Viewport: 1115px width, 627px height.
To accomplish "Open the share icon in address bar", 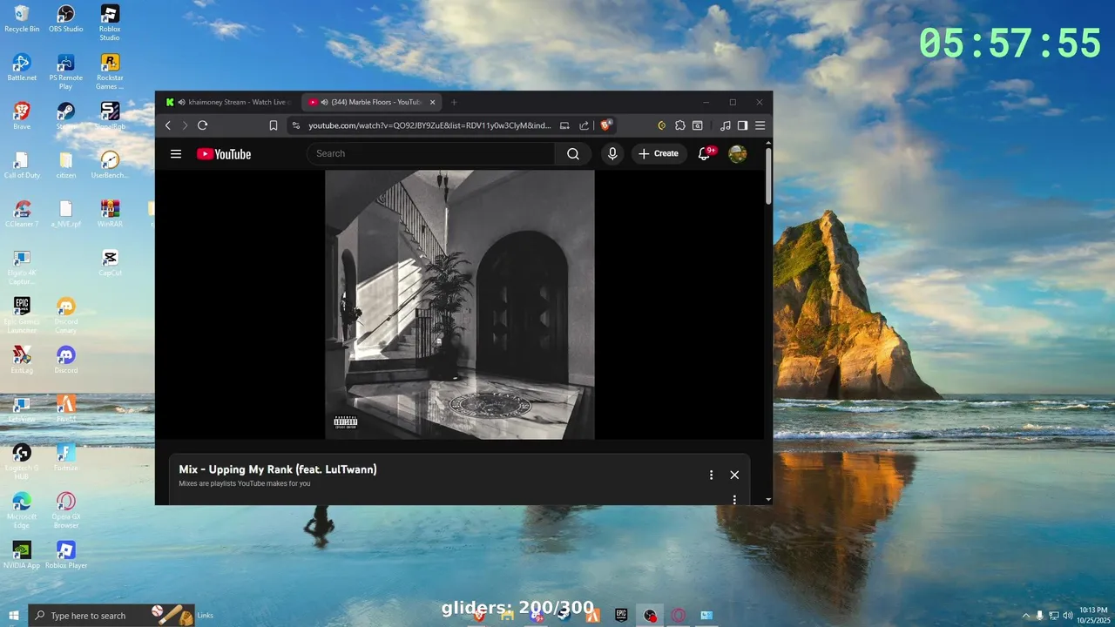I will coord(585,125).
